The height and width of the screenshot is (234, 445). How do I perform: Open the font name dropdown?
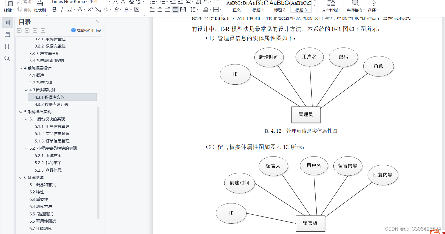86,2
